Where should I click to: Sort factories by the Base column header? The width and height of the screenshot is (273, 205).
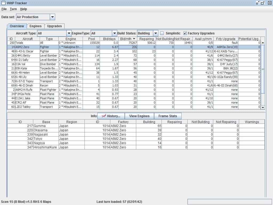tap(46, 122)
